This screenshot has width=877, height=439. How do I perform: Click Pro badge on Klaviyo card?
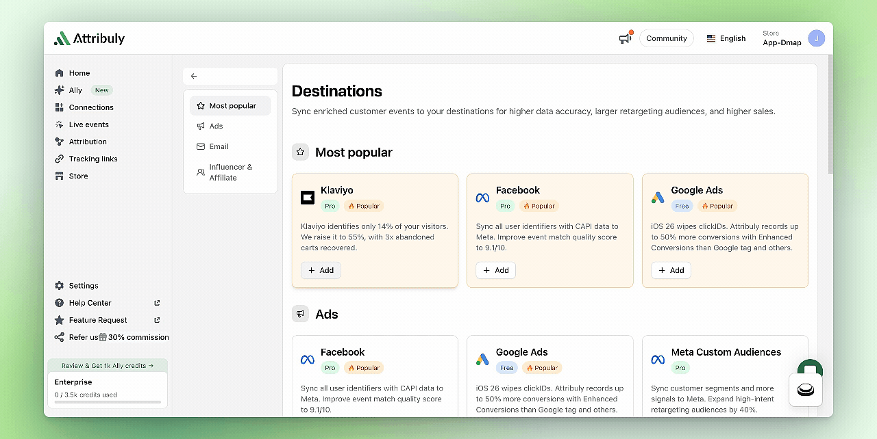pyautogui.click(x=330, y=206)
